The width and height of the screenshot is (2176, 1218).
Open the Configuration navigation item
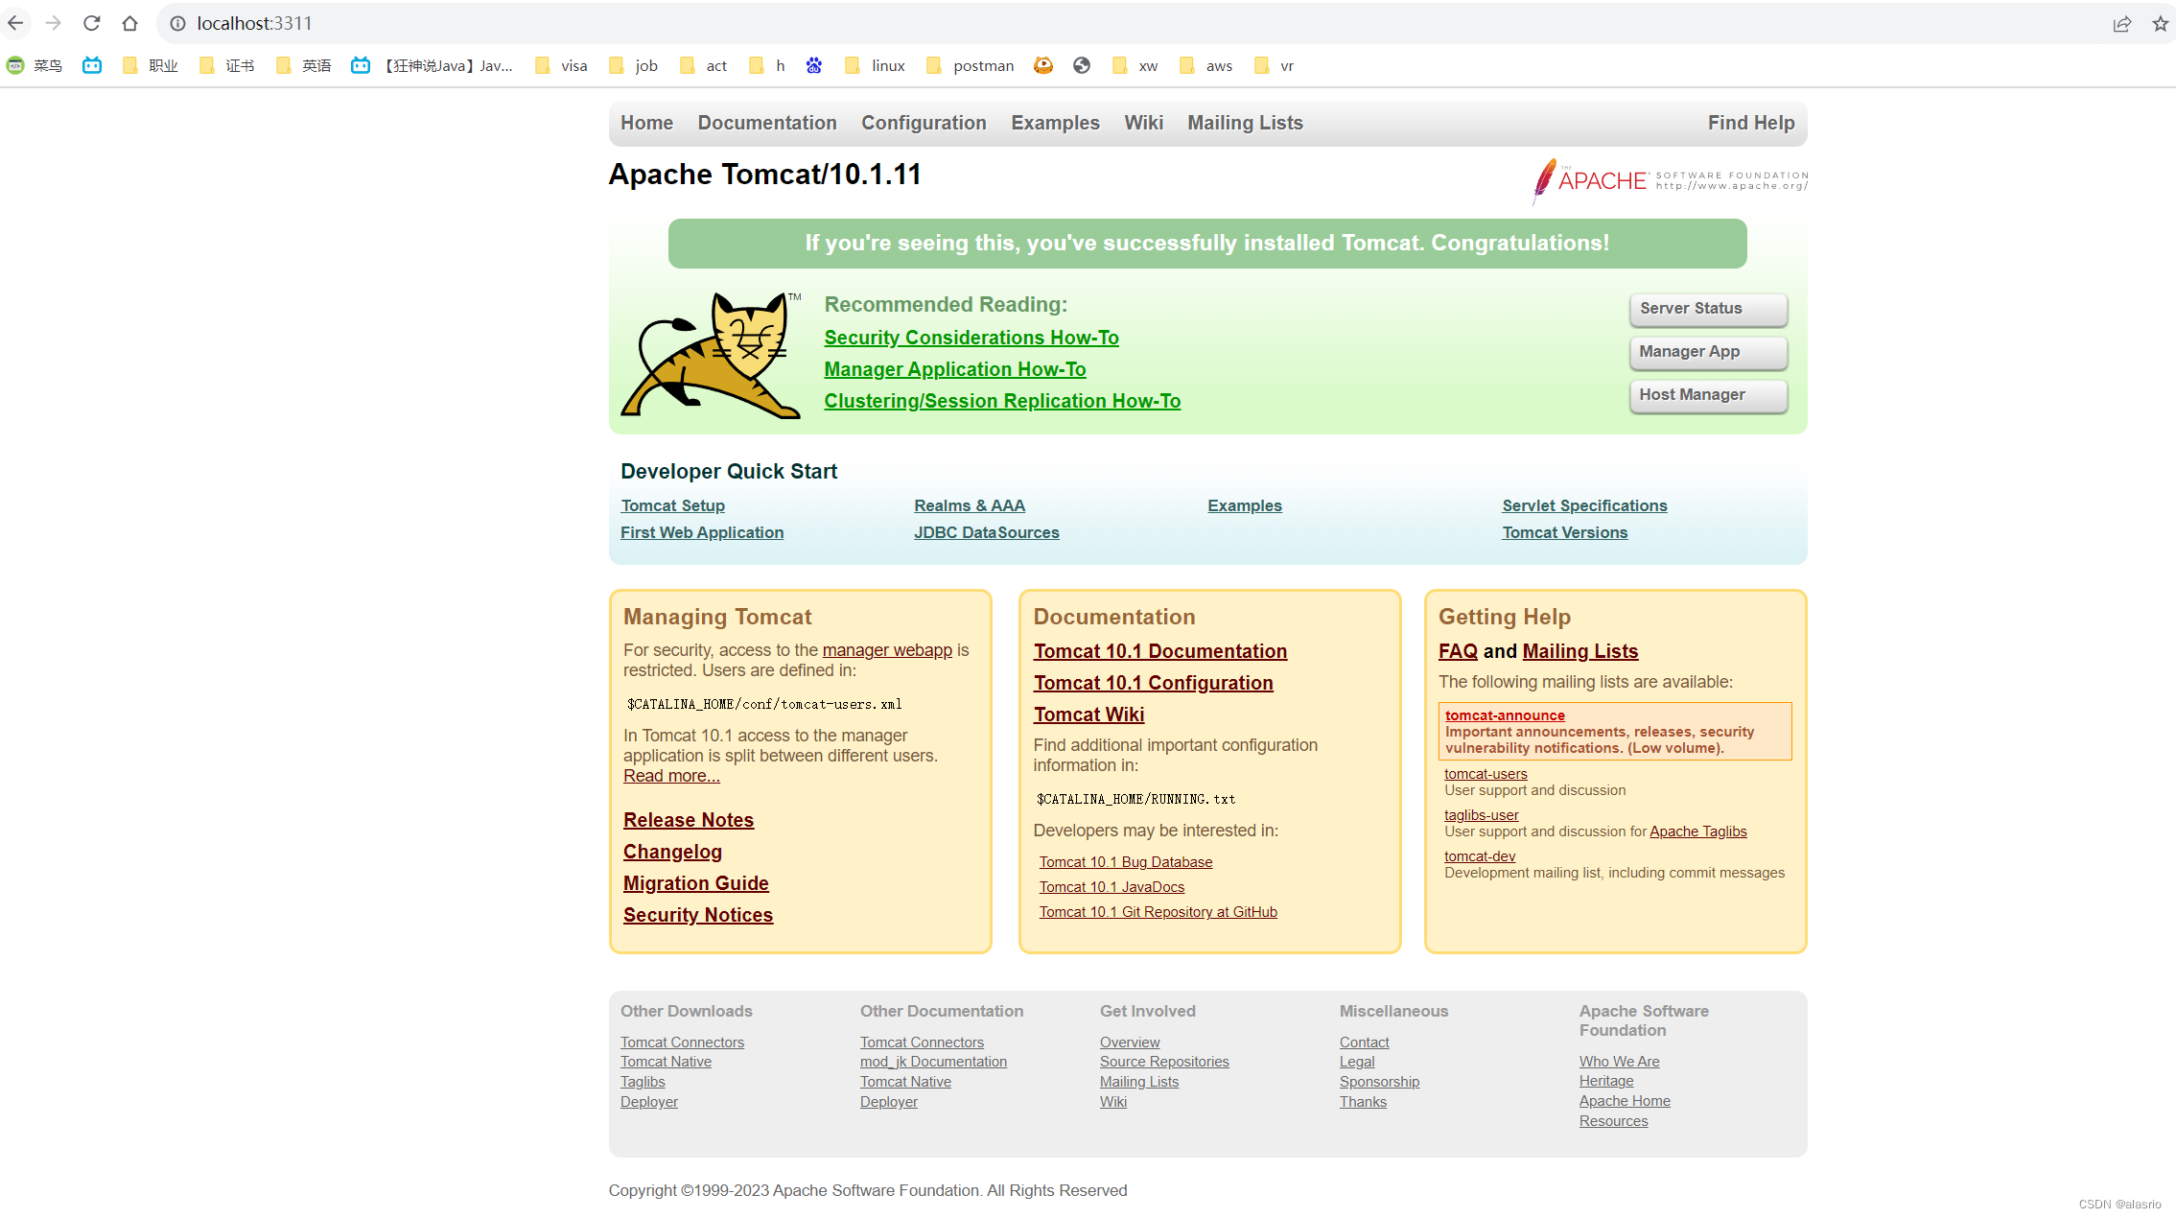(924, 123)
